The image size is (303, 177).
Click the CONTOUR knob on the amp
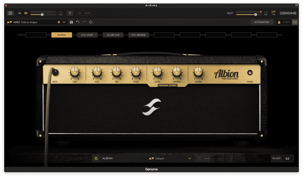point(177,72)
